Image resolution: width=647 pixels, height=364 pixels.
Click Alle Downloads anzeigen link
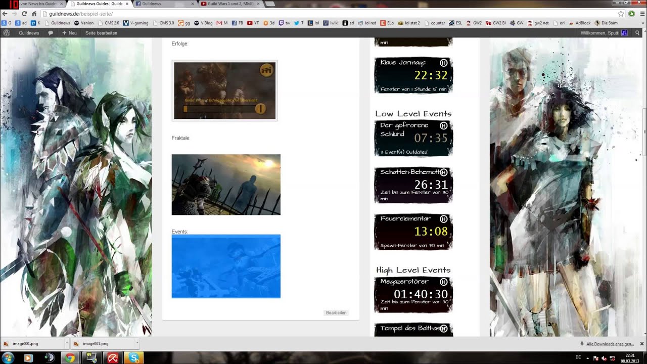click(x=610, y=344)
